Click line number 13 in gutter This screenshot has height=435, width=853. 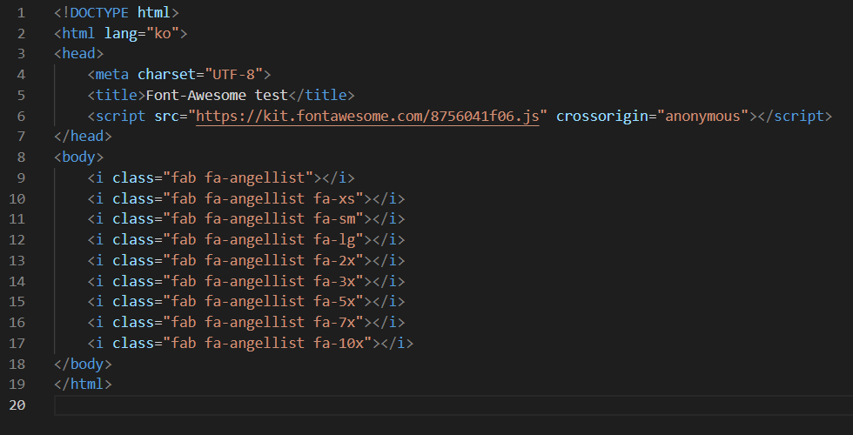(17, 260)
